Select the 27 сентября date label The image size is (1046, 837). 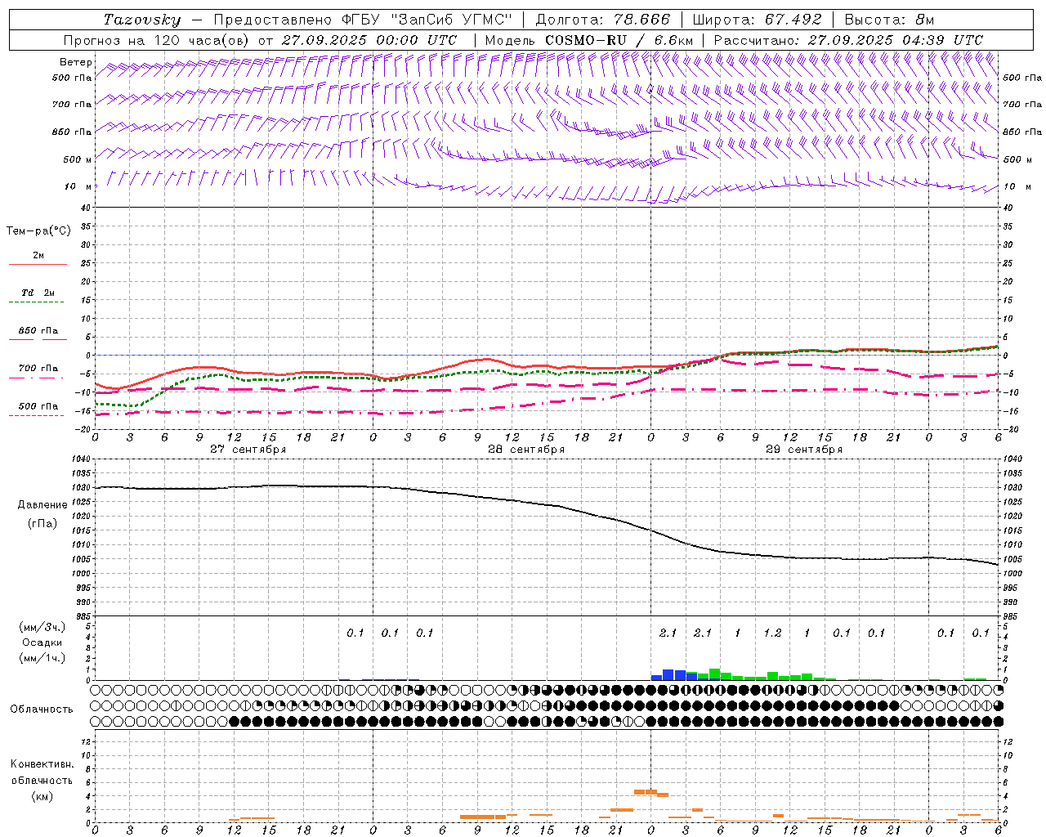[x=248, y=450]
